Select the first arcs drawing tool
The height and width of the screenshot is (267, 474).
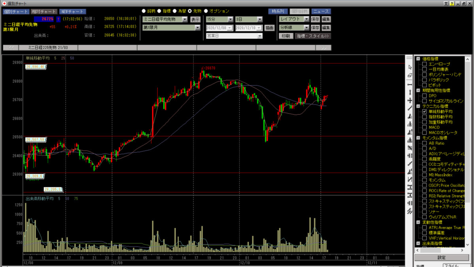click(410, 124)
